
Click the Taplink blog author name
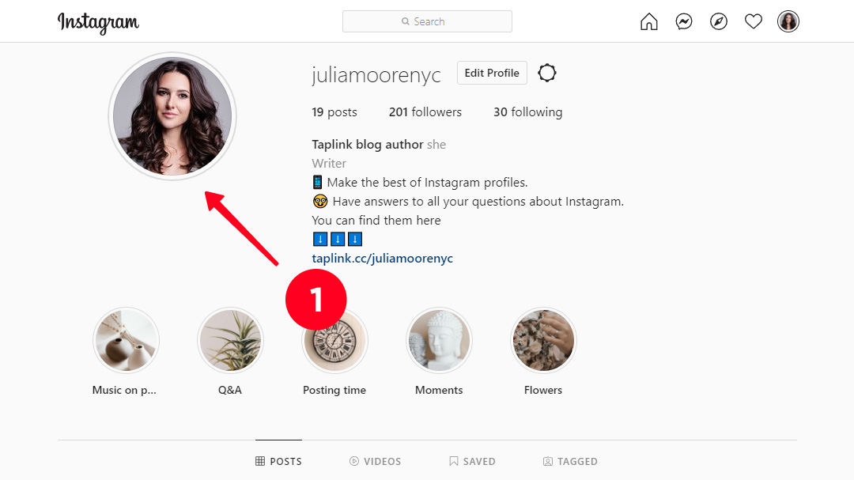click(x=368, y=145)
